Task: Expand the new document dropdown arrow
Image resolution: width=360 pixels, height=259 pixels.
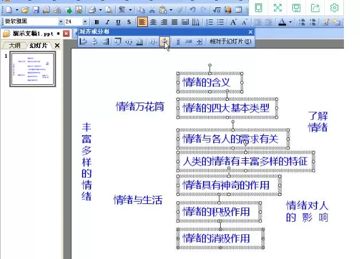Action: pyautogui.click(x=17, y=10)
